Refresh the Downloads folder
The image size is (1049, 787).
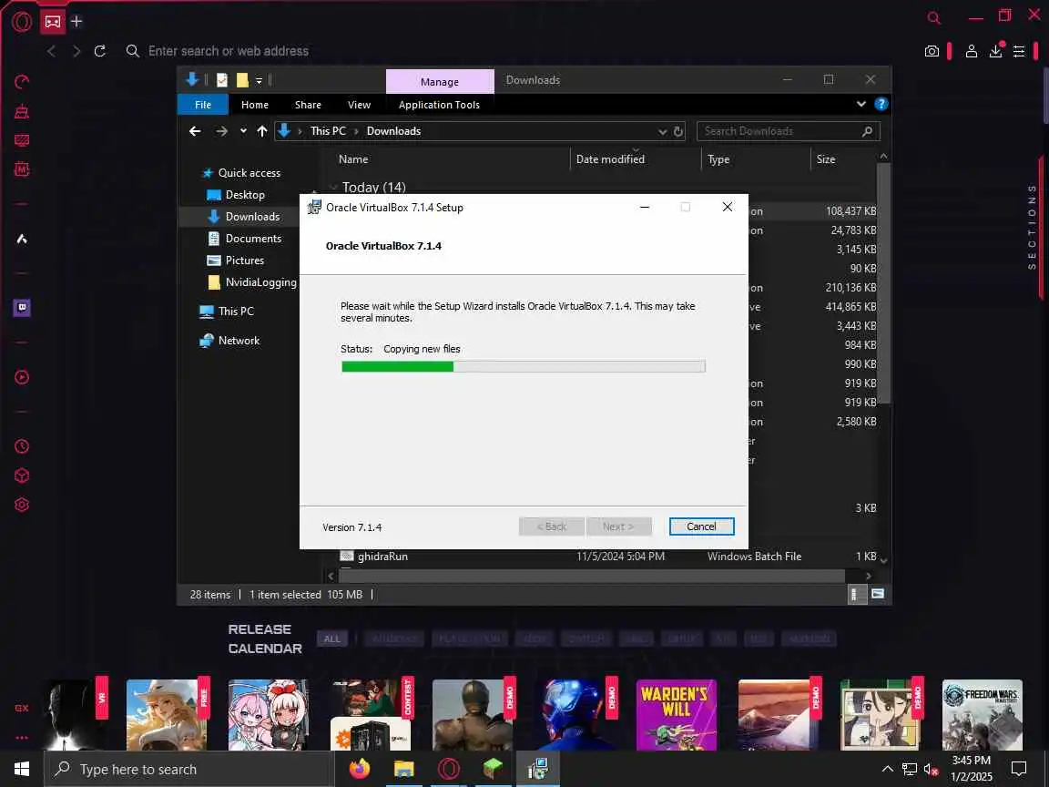(x=677, y=132)
